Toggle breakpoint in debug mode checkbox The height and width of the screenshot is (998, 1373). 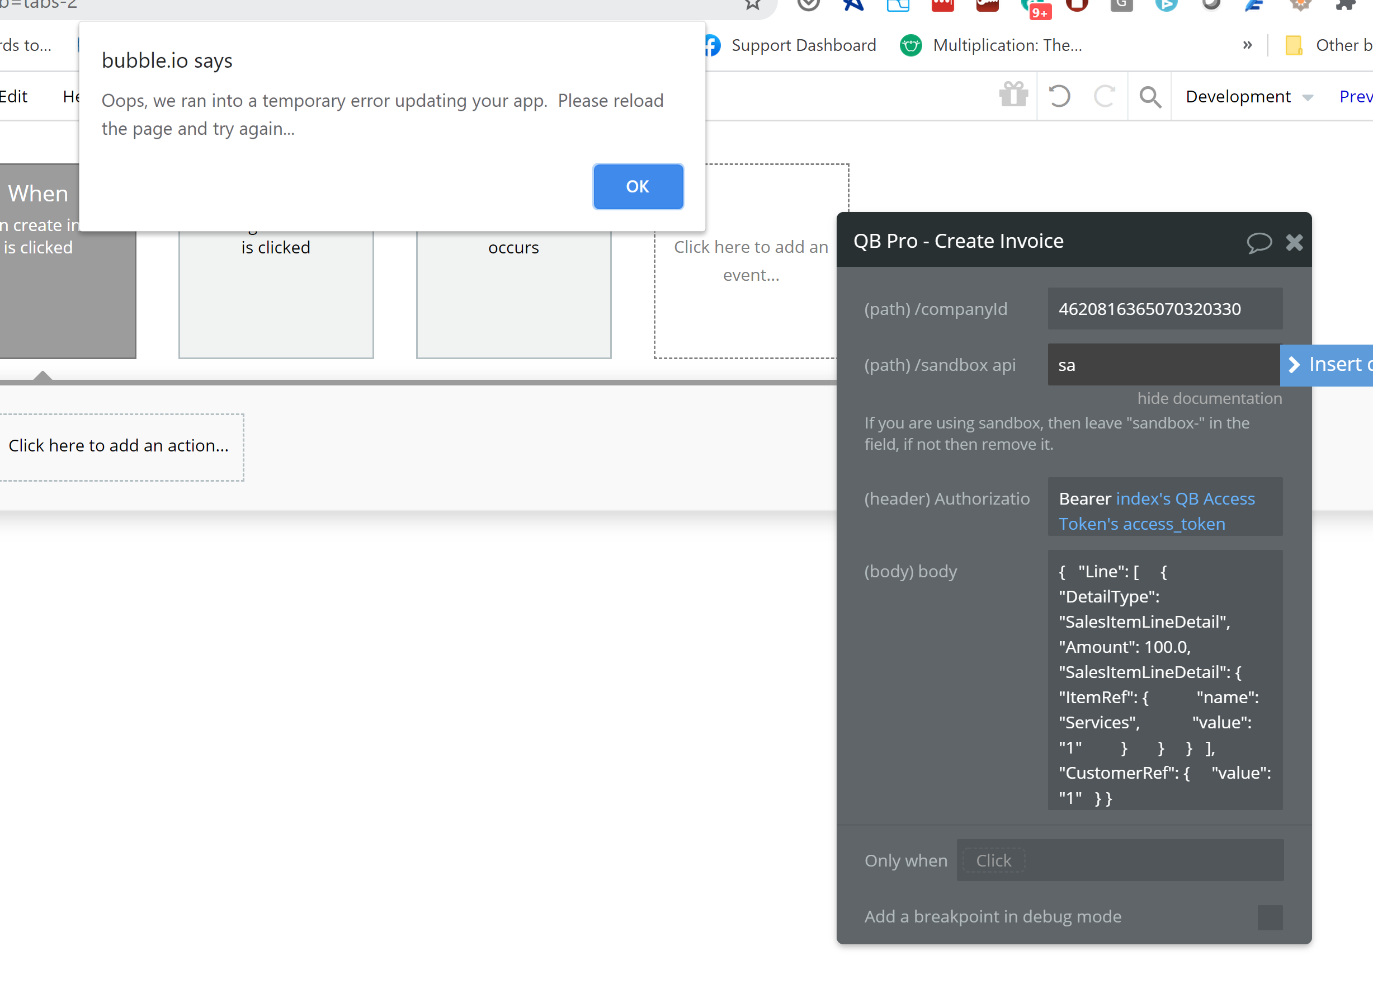(x=1270, y=917)
